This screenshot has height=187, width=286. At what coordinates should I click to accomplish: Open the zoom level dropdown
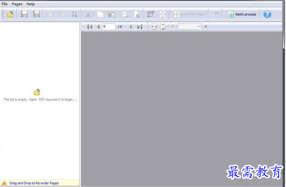(x=190, y=27)
